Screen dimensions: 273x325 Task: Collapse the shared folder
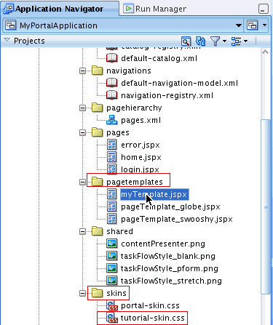pyautogui.click(x=82, y=232)
